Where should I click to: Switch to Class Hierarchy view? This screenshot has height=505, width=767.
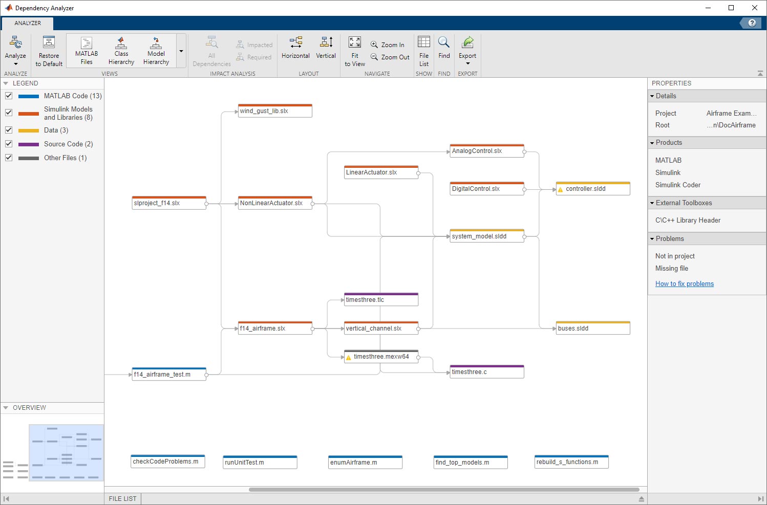point(121,50)
